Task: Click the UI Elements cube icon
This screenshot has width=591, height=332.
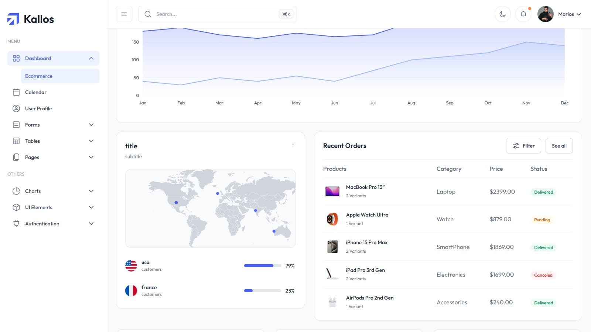Action: click(16, 207)
